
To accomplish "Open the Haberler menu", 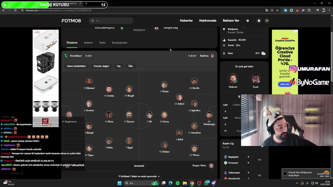I will click(x=186, y=21).
